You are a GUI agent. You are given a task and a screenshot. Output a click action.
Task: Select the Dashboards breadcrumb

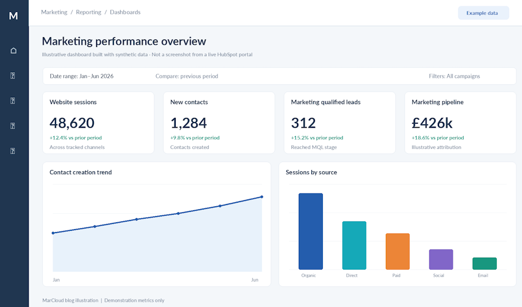(125, 12)
